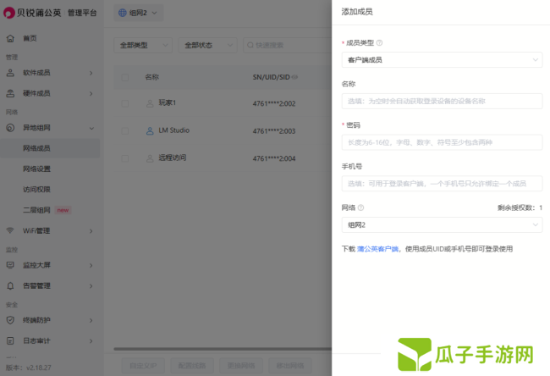Click the 快速搜索 search box
The height and width of the screenshot is (376, 550).
click(288, 45)
